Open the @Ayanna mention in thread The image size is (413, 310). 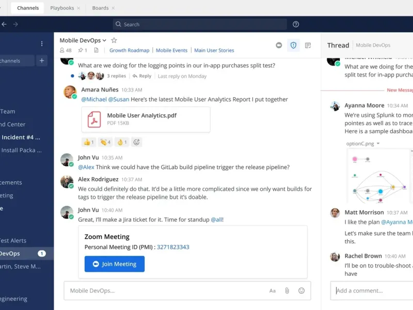coord(396,222)
